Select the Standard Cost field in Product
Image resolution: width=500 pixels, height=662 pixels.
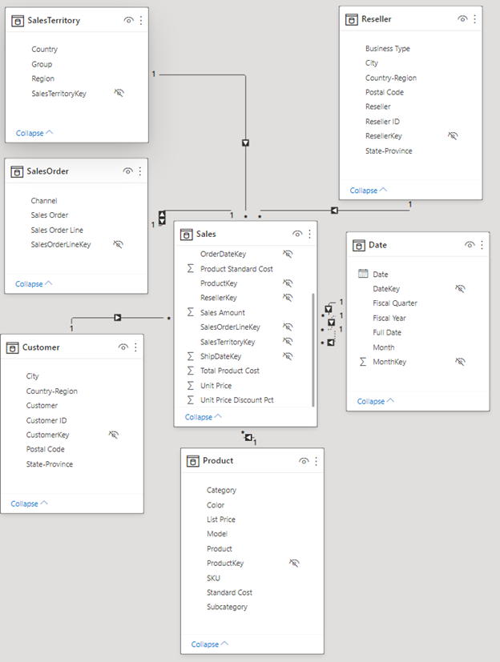pos(229,592)
